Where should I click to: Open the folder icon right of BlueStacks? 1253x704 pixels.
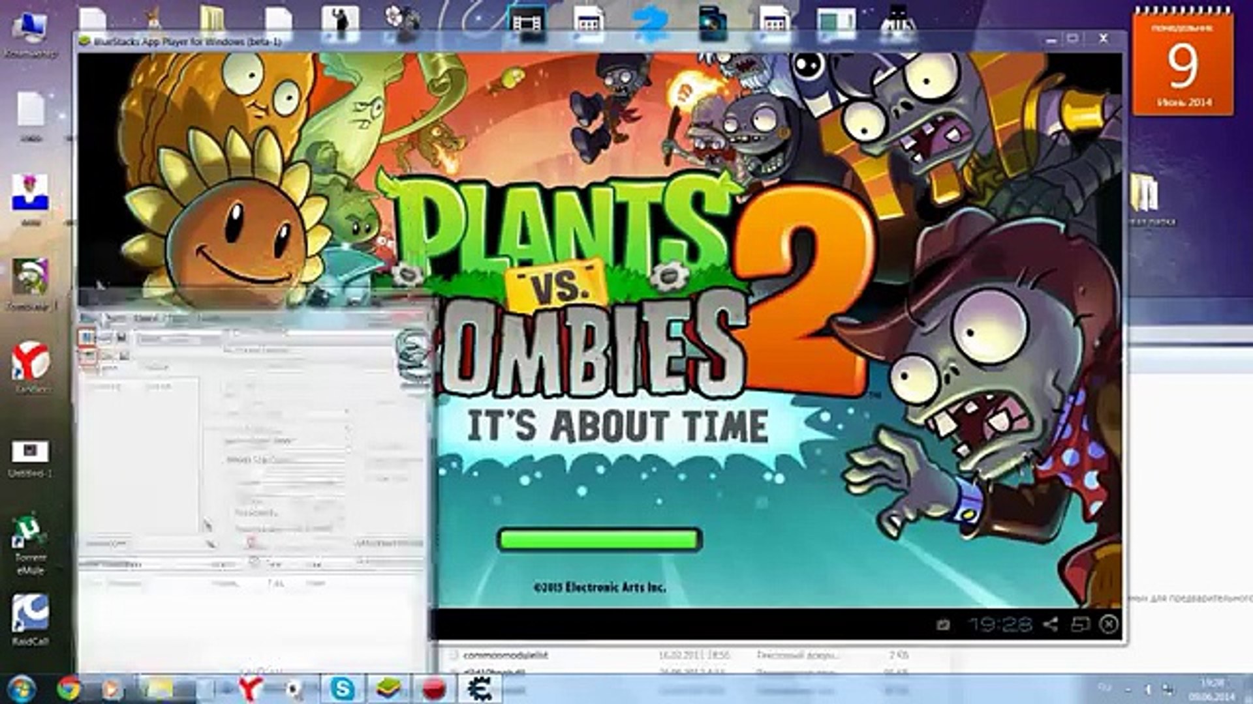click(1147, 198)
